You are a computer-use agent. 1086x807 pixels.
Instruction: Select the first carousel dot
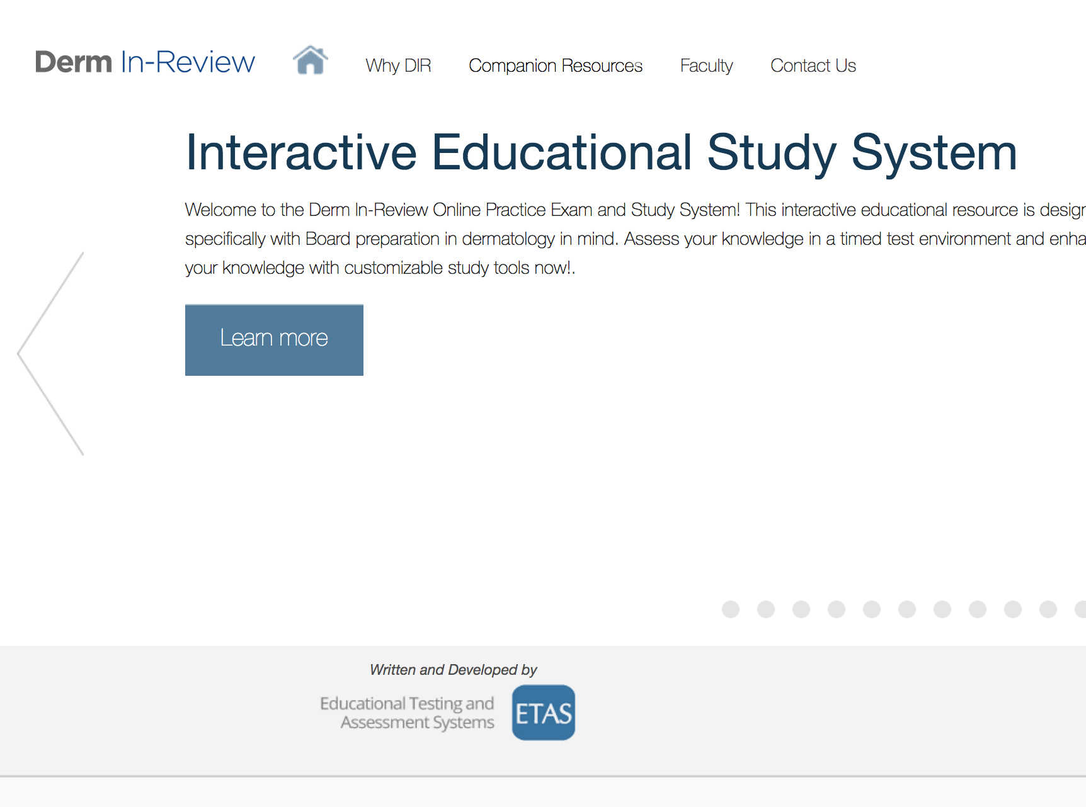[731, 609]
